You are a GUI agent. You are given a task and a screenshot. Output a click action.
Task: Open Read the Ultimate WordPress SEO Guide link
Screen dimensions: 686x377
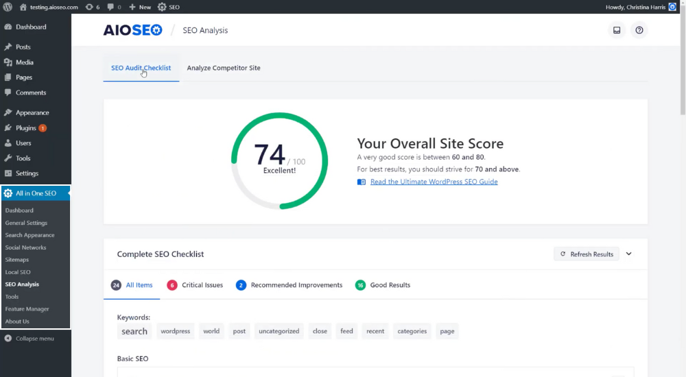tap(434, 182)
